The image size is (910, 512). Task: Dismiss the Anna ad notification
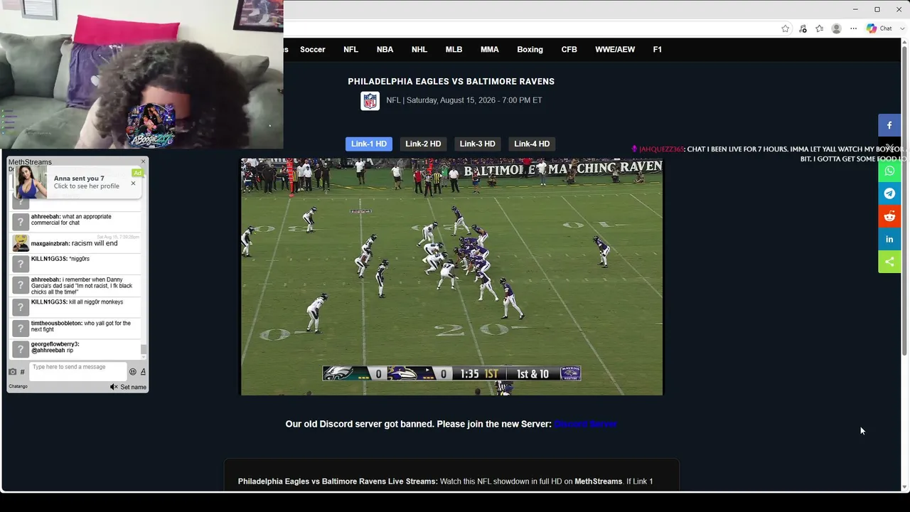click(133, 183)
